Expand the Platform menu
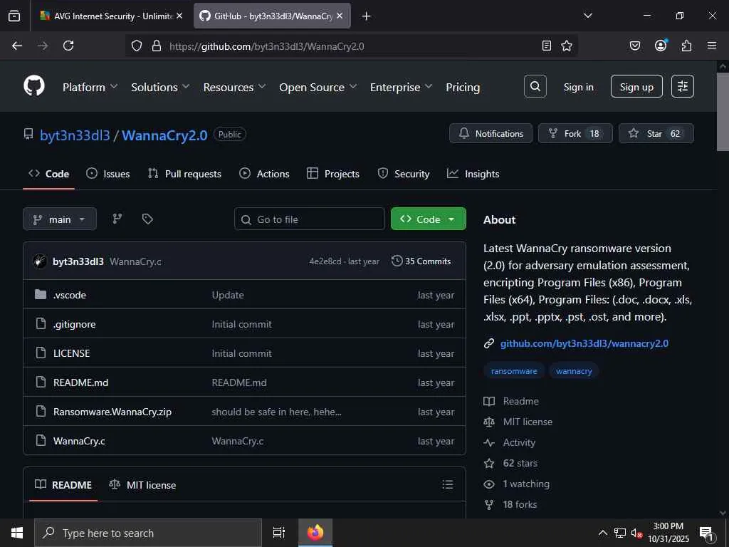729x547 pixels. point(90,87)
